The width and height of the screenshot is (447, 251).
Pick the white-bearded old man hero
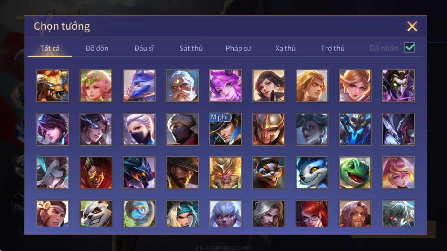182,86
